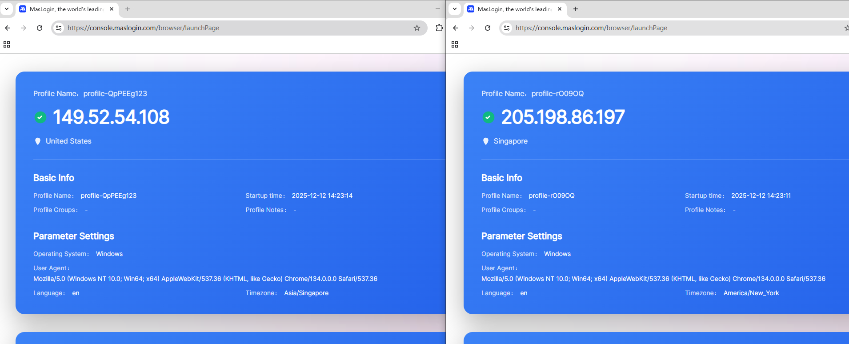View site information icon in left address bar

pyautogui.click(x=59, y=28)
